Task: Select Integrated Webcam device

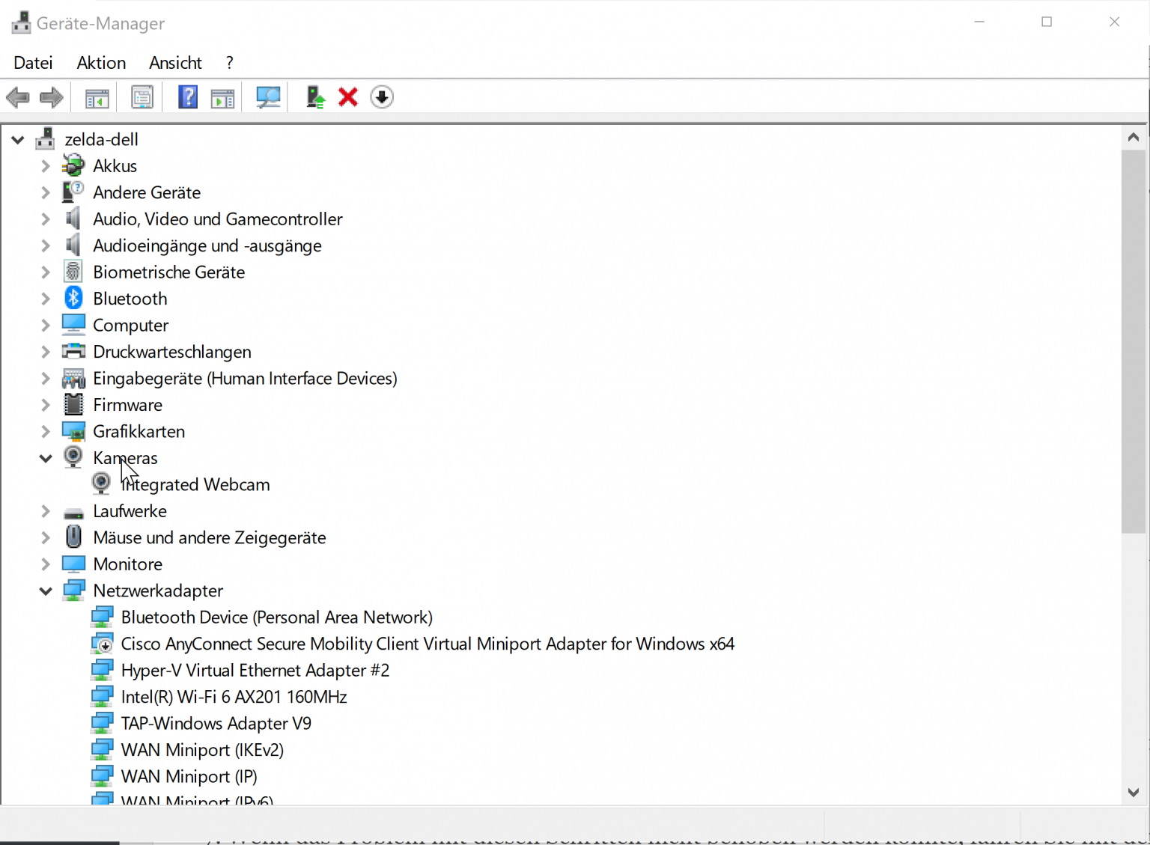Action: pyautogui.click(x=195, y=484)
